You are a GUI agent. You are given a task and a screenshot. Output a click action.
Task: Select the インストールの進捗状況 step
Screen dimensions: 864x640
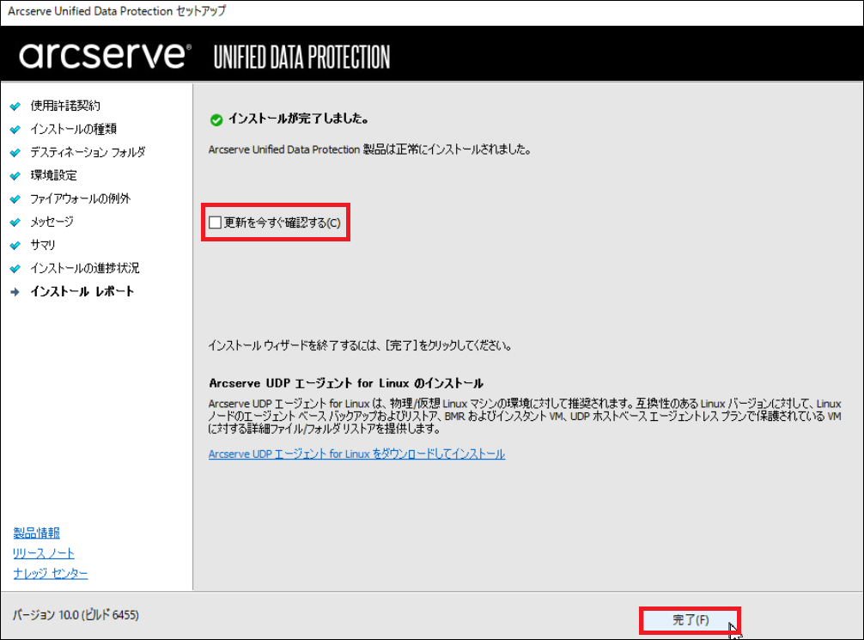tap(84, 268)
